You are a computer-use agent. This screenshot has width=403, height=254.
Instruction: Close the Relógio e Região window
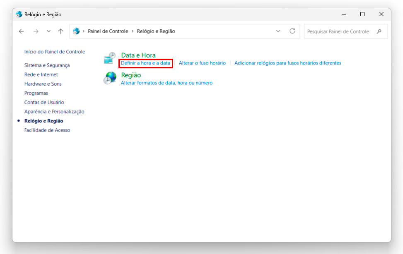(381, 14)
